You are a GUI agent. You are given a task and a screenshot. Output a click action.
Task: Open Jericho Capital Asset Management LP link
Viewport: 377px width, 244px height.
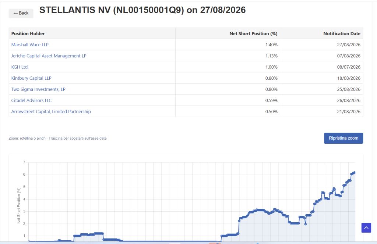pos(49,56)
